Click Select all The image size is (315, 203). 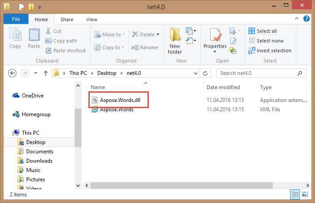(263, 31)
